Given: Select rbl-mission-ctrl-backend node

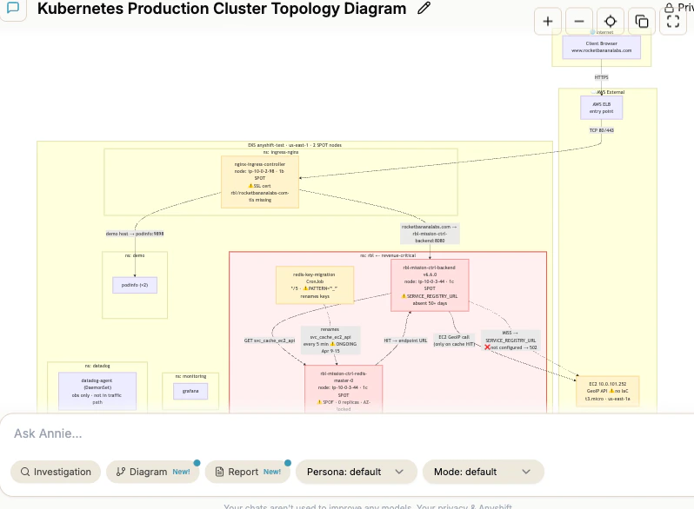Looking at the screenshot, I should point(430,285).
